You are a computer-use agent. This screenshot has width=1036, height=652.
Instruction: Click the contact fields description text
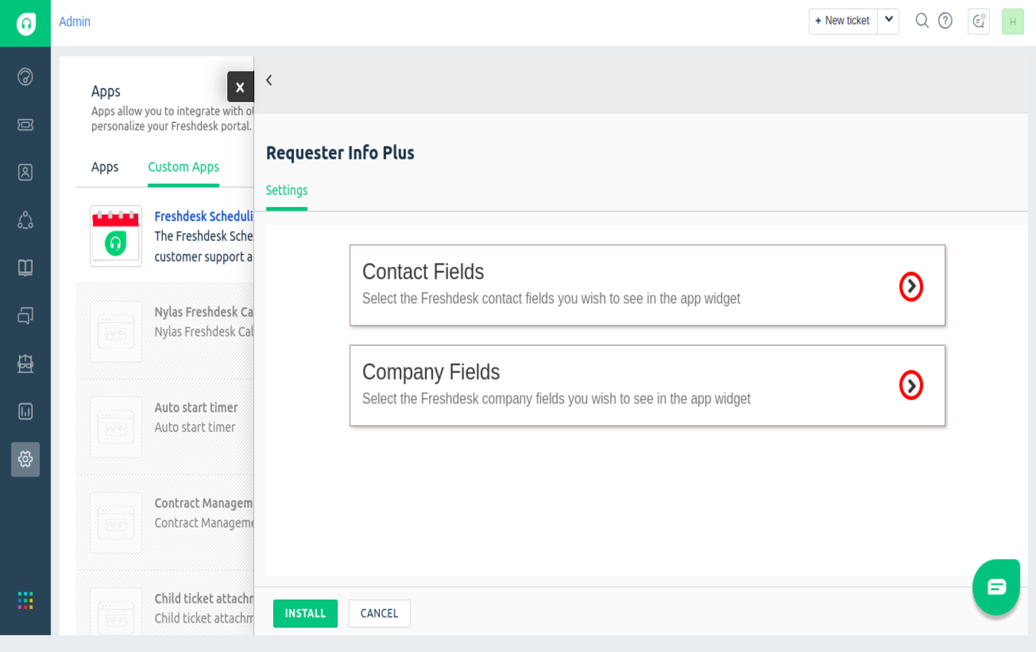click(551, 298)
